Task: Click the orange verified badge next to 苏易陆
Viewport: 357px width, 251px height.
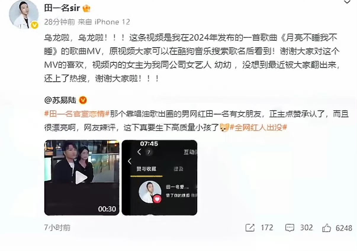Action: coord(83,100)
